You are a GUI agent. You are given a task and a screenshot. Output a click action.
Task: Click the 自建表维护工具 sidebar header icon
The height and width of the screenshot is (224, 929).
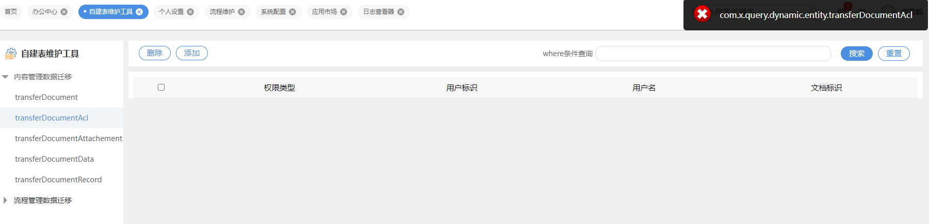coord(11,53)
